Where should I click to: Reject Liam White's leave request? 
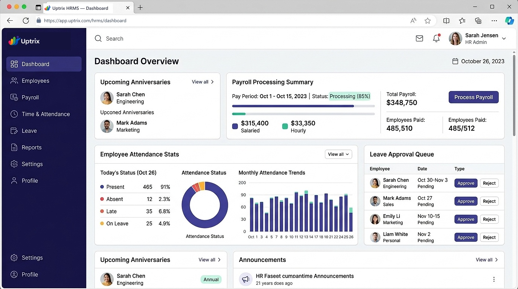click(x=489, y=237)
